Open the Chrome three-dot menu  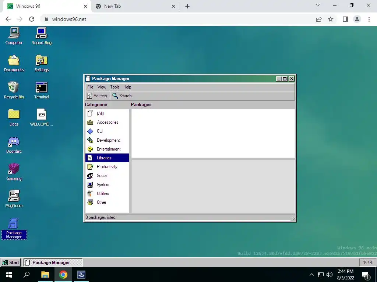pyautogui.click(x=369, y=19)
